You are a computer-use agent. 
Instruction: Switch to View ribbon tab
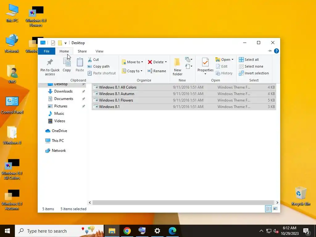click(99, 51)
